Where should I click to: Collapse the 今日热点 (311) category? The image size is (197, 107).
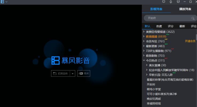[144, 60]
